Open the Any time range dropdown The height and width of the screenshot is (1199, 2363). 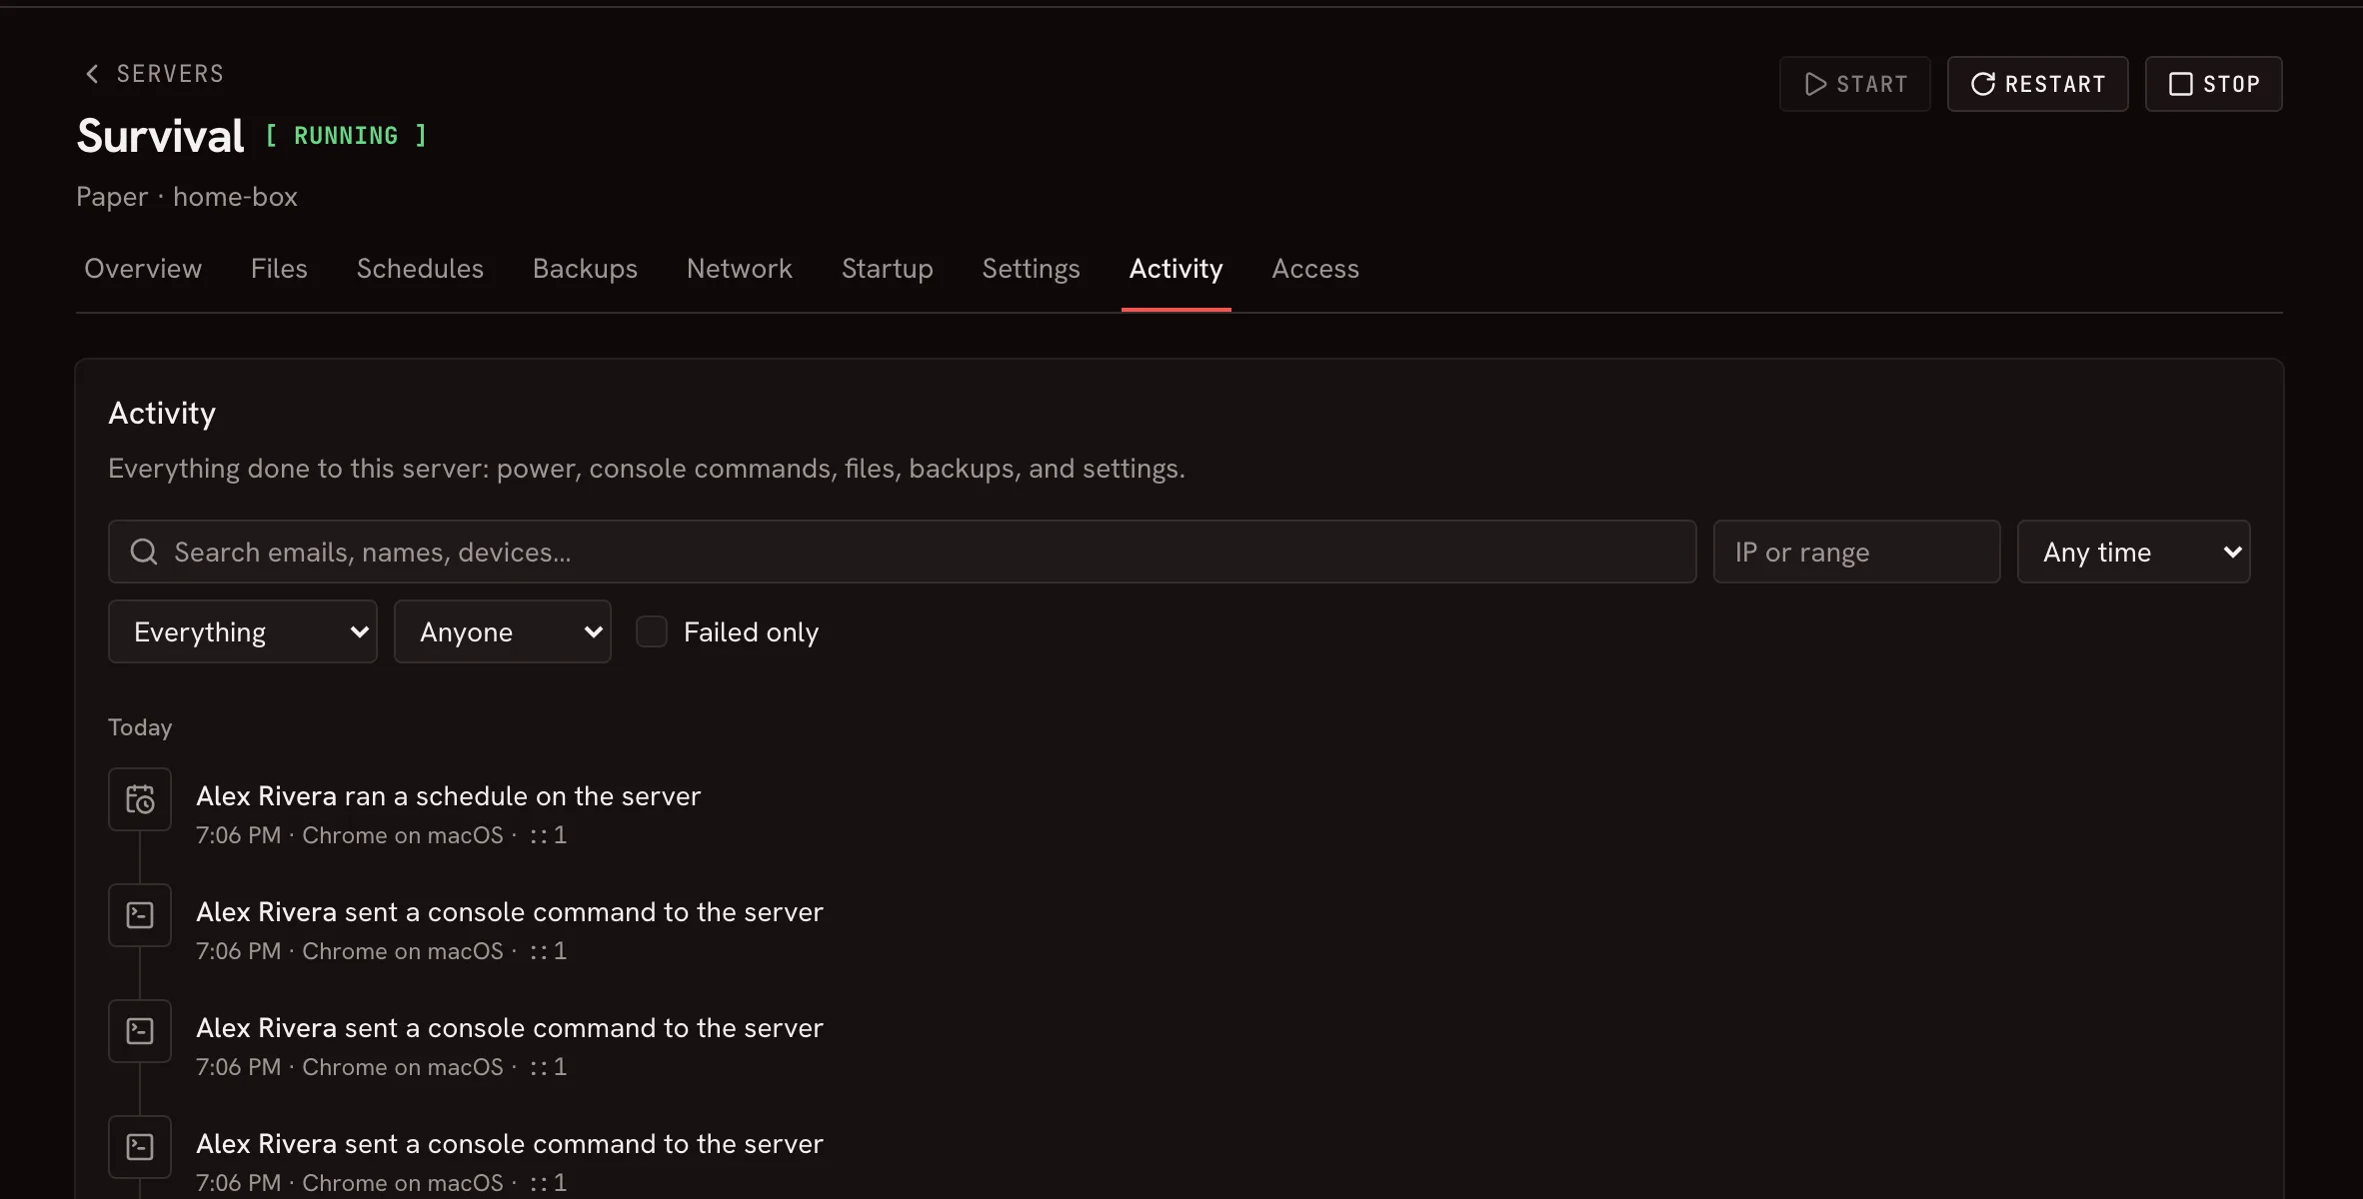pos(2133,552)
